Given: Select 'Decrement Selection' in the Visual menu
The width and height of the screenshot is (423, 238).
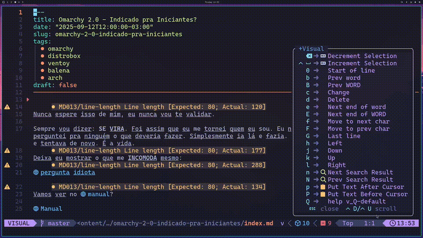Looking at the screenshot, I should point(362,56).
